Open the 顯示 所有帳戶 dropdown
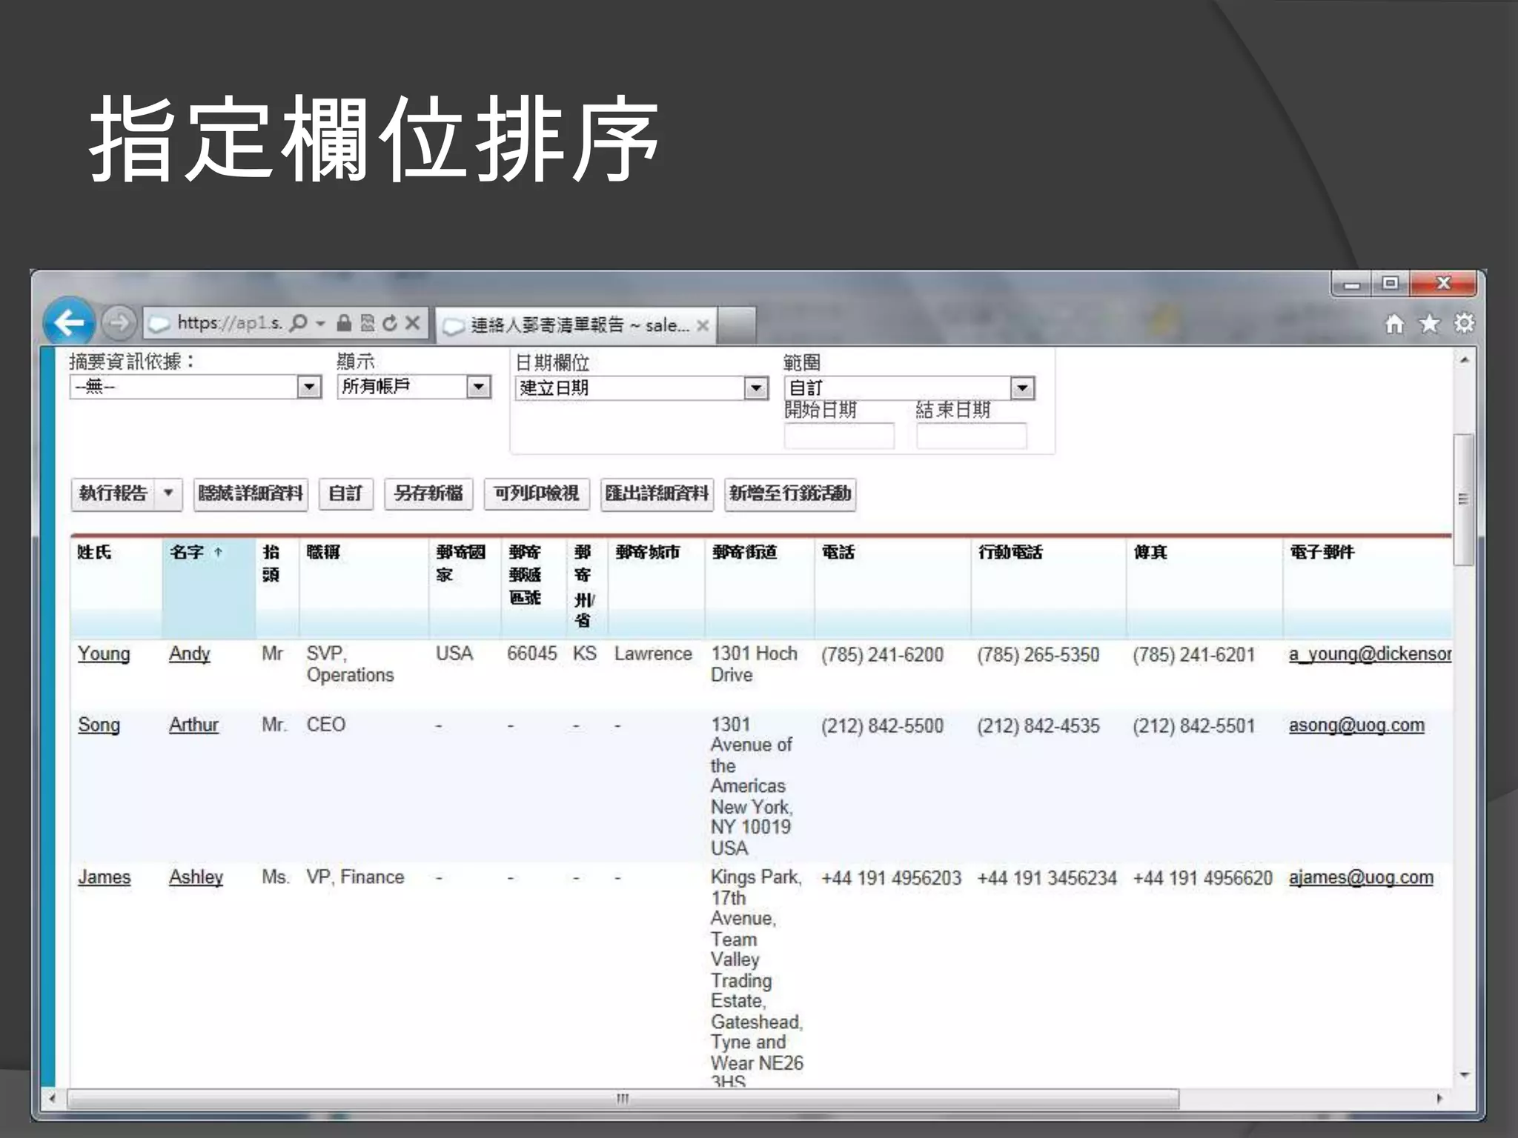 pyautogui.click(x=414, y=387)
